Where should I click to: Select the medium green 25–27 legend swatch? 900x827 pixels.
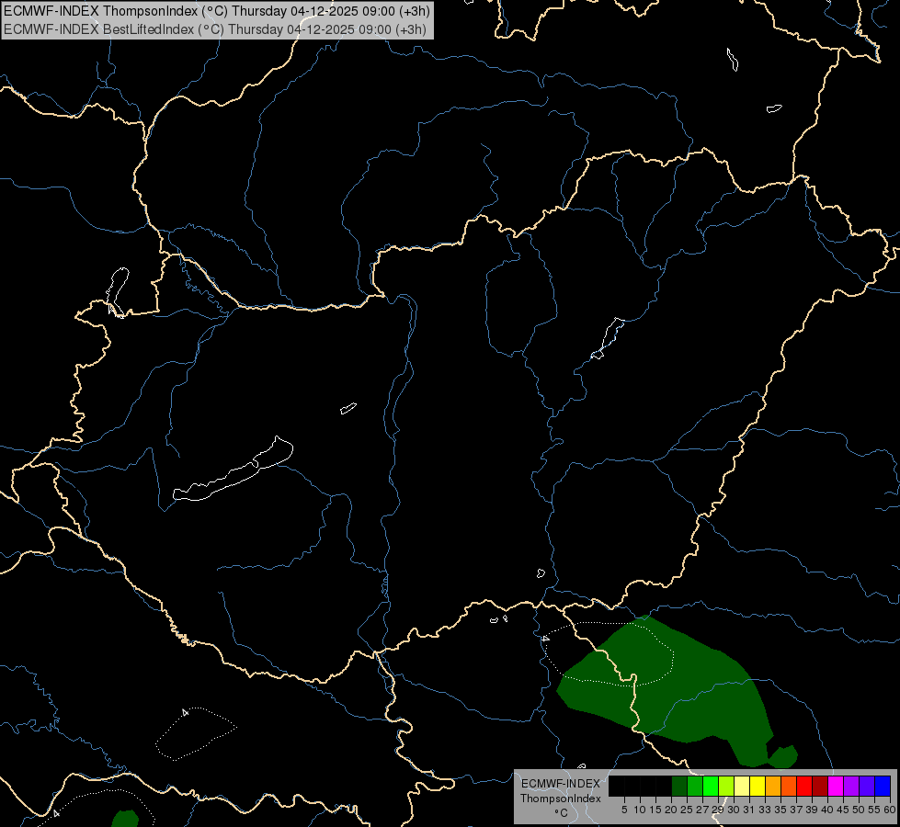click(694, 787)
